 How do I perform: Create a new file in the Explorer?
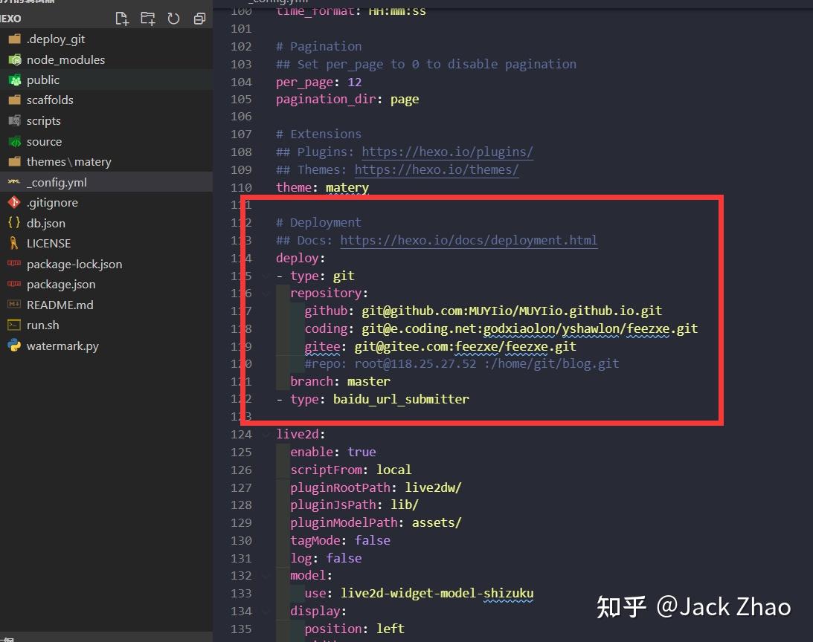pos(122,19)
